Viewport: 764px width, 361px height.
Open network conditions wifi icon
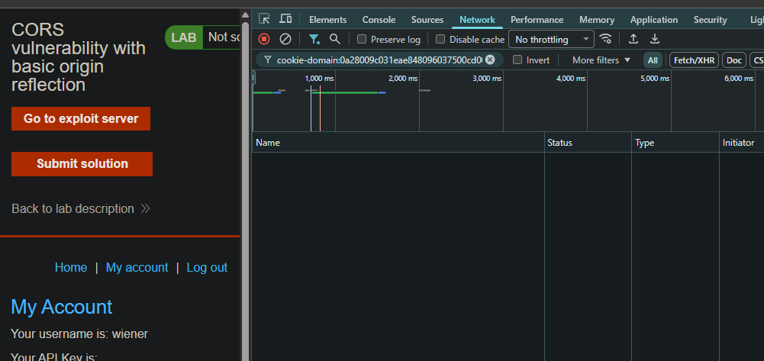click(x=606, y=39)
